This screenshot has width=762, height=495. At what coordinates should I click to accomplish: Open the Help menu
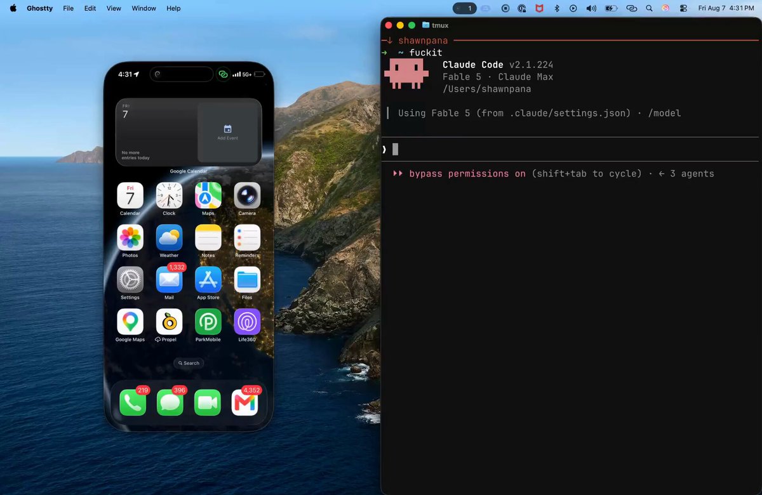tap(173, 8)
